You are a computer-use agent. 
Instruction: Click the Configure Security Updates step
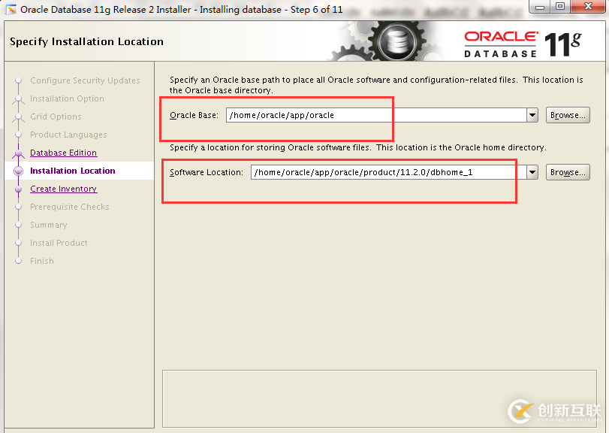pyautogui.click(x=85, y=80)
